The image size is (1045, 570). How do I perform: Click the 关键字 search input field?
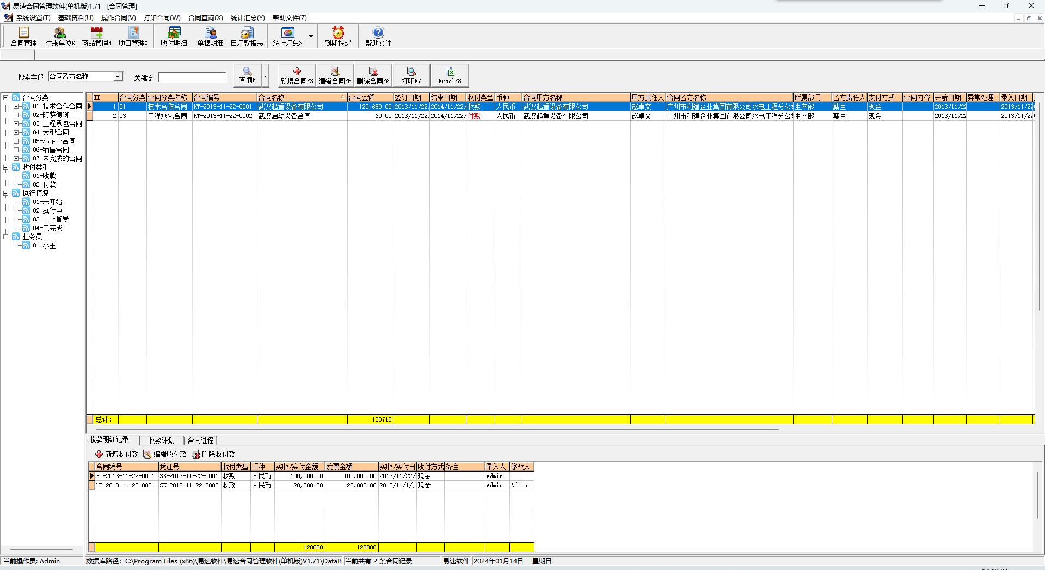pos(192,78)
